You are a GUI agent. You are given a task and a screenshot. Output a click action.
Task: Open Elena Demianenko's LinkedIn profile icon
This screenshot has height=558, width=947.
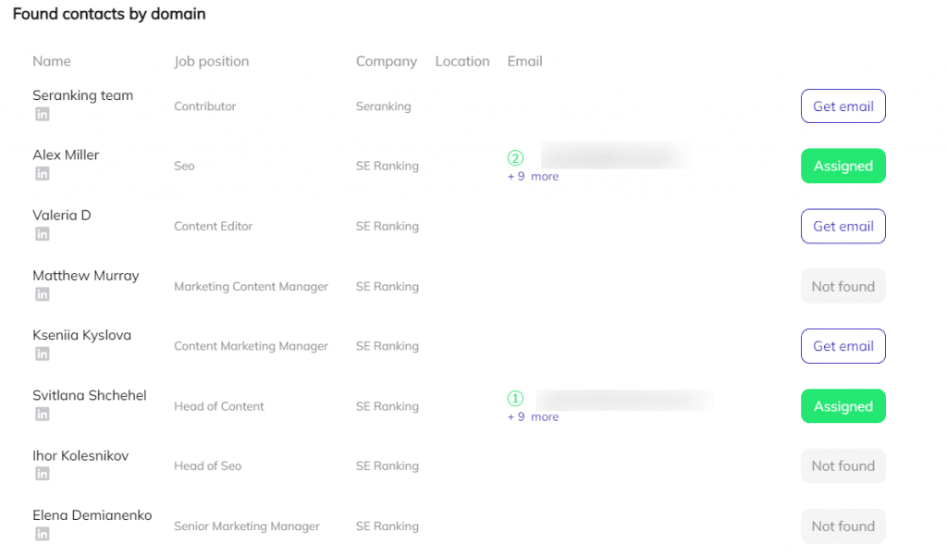pos(43,534)
